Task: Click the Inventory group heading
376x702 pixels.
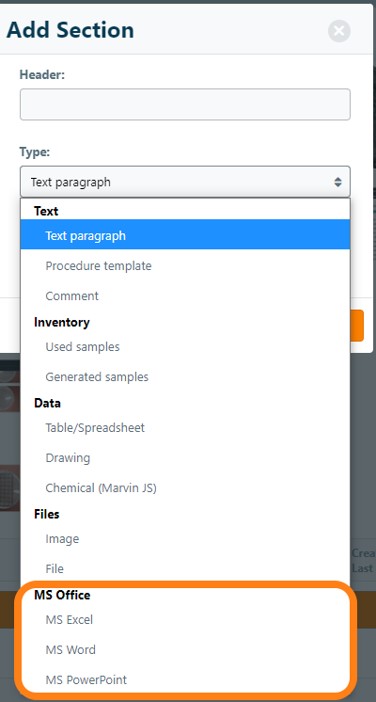Action: pos(62,323)
